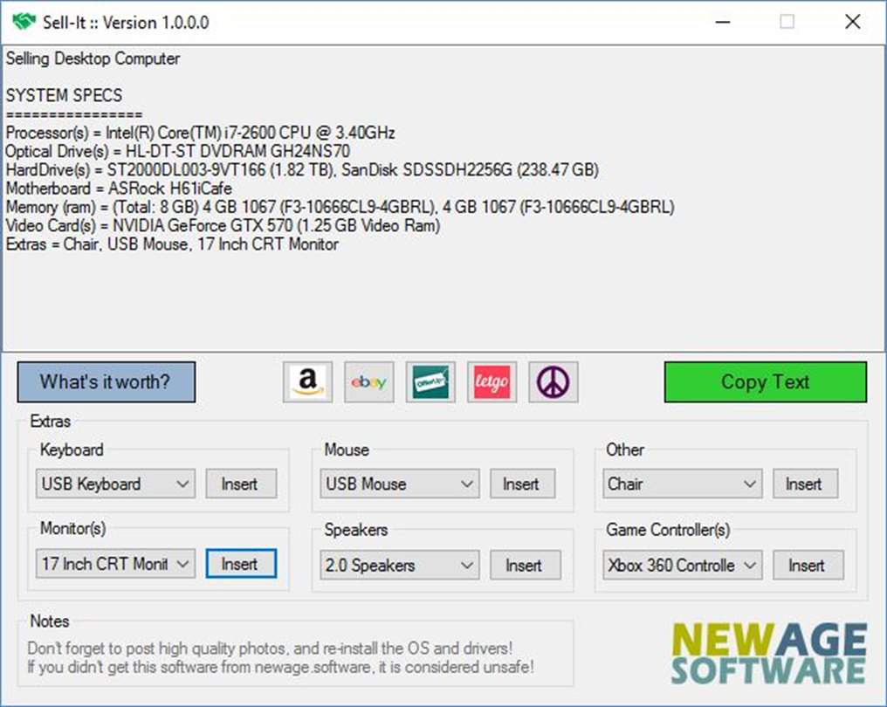This screenshot has width=887, height=707.
Task: Click the note about high quality photos
Action: pos(271,649)
